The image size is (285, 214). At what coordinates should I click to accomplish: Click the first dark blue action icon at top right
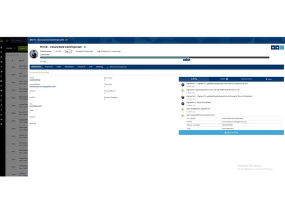(x=273, y=47)
